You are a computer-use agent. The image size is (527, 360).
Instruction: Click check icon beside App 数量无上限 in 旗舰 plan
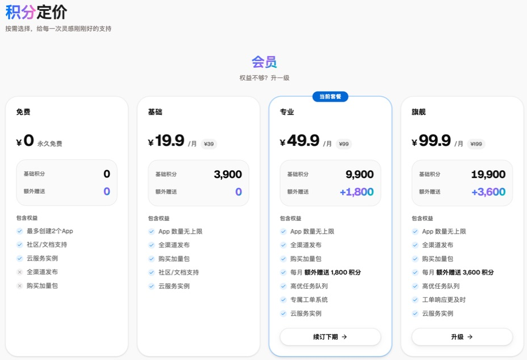point(414,231)
